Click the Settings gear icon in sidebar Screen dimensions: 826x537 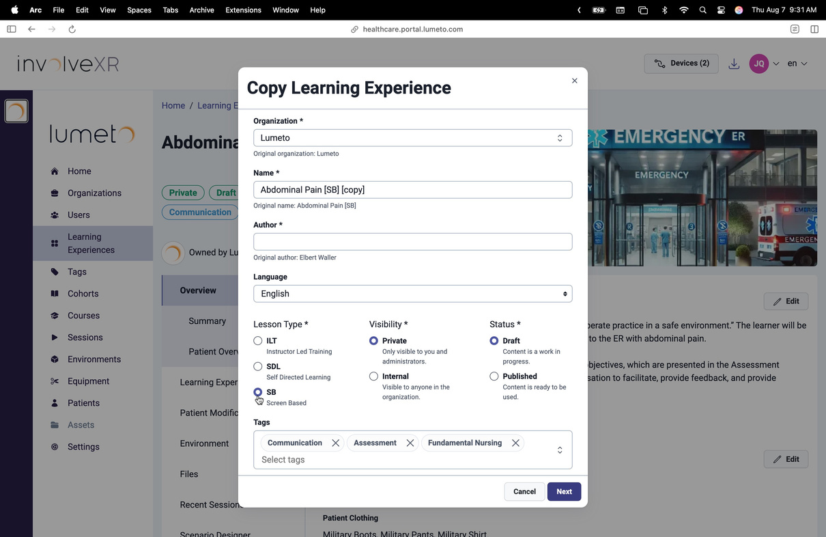[x=55, y=447]
